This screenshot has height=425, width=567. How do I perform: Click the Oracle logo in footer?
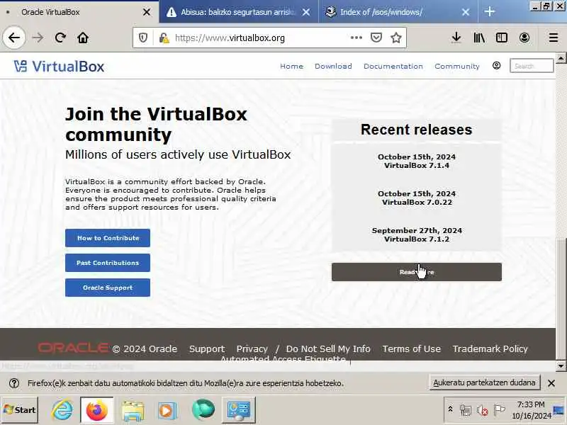[74, 348]
